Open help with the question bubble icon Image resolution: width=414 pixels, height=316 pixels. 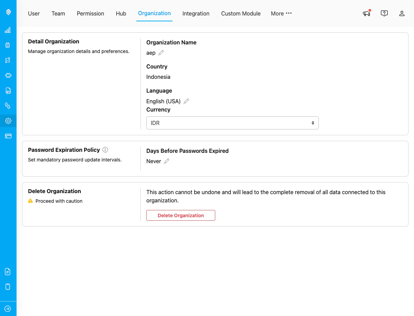coord(384,13)
